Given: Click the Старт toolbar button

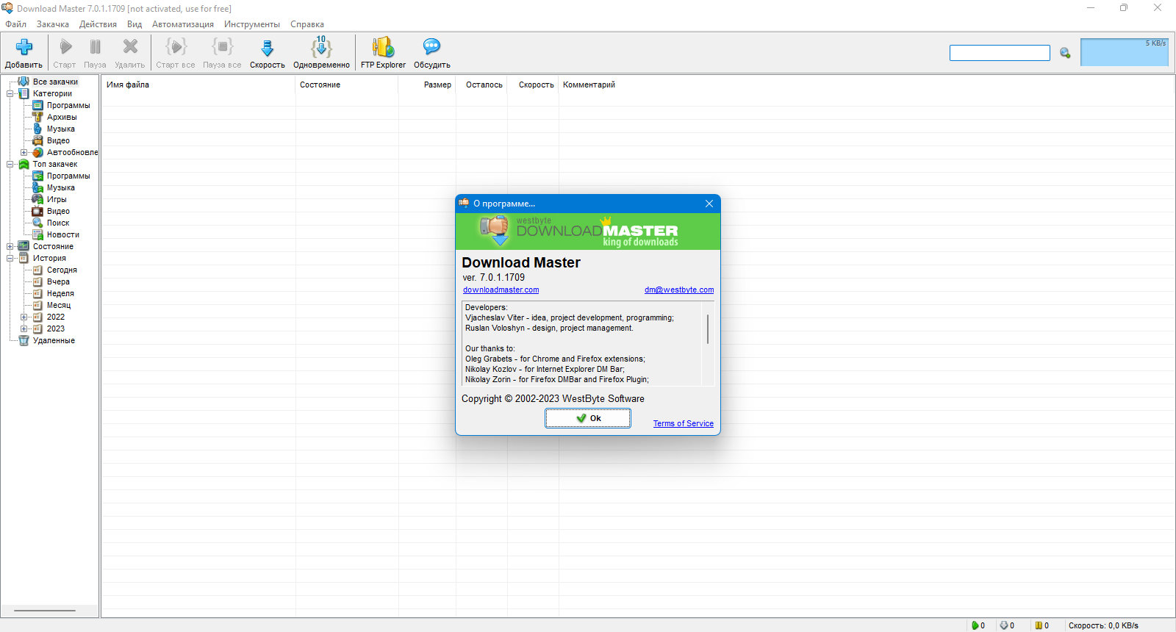Looking at the screenshot, I should coord(65,53).
